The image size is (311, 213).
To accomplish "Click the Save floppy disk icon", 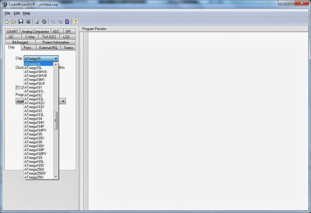I will (21, 22).
